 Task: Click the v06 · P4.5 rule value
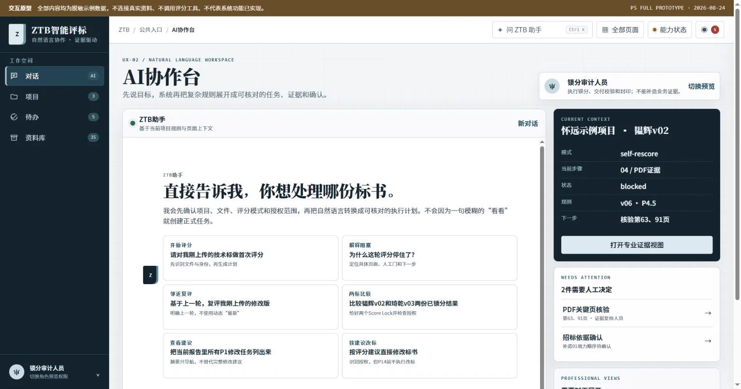pyautogui.click(x=638, y=203)
